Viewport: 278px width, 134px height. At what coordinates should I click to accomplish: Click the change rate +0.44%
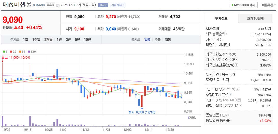point(34,28)
